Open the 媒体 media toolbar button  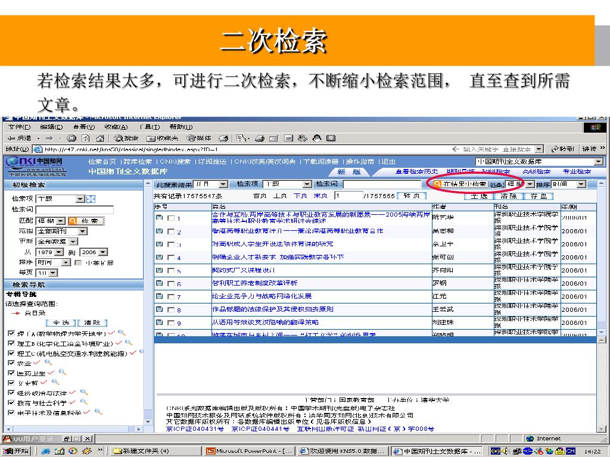(x=199, y=138)
